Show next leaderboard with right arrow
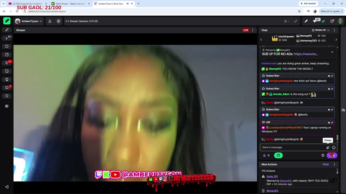 point(336,40)
